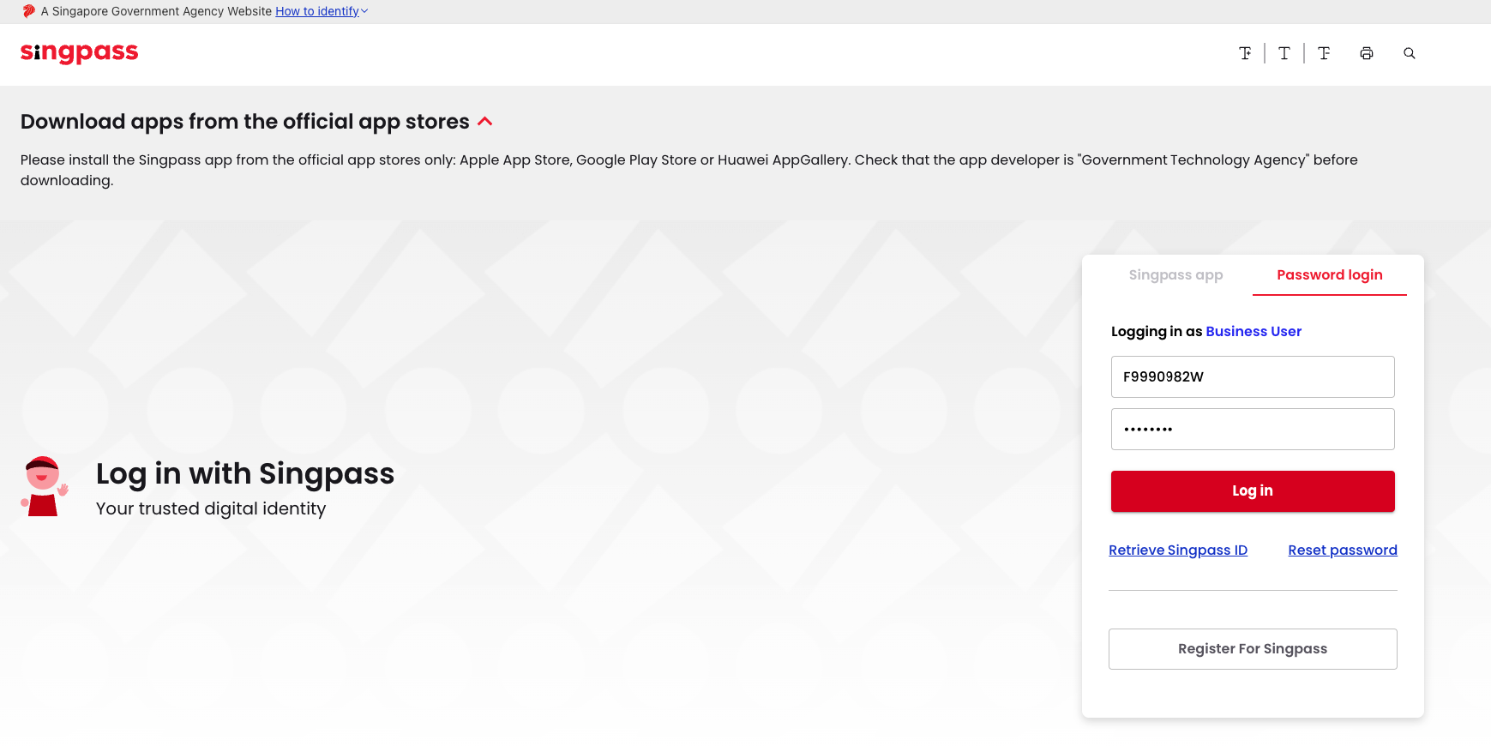Expand the 'How to identify' dropdown
This screenshot has height=746, width=1491.
coord(322,11)
